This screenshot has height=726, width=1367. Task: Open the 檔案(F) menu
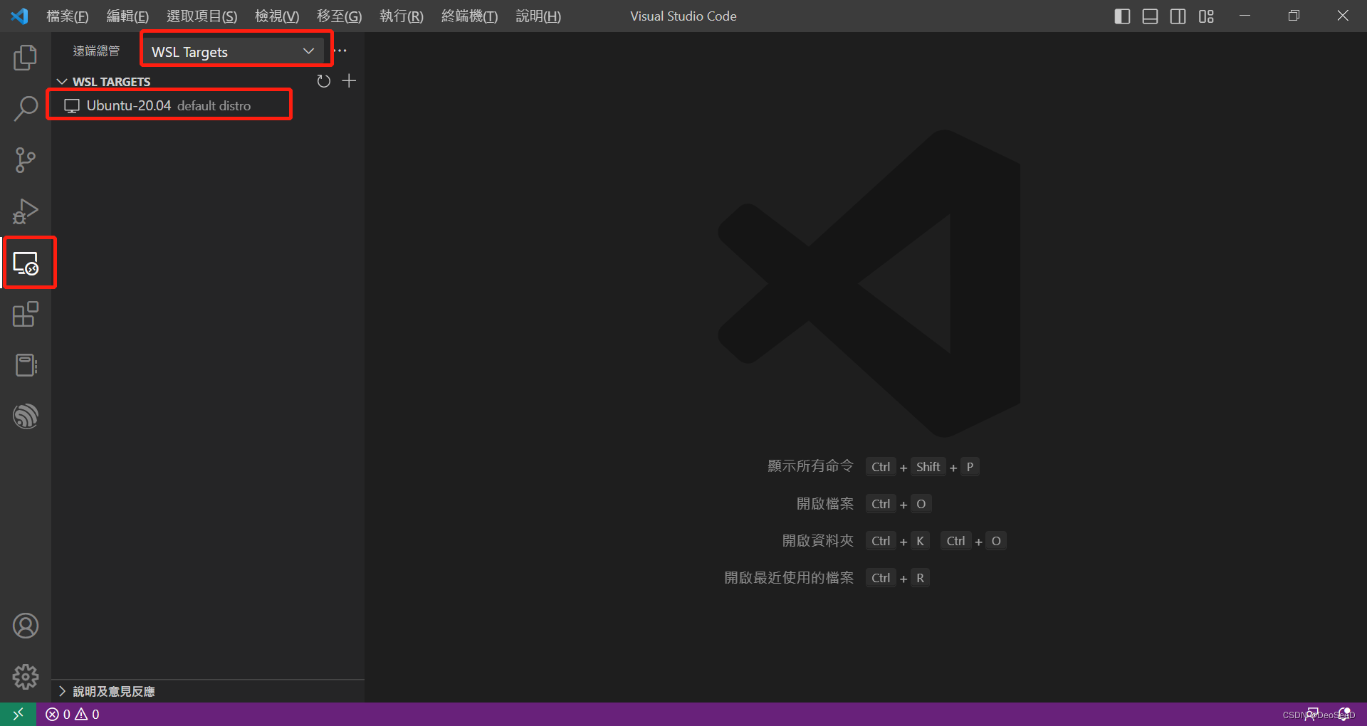(x=68, y=16)
